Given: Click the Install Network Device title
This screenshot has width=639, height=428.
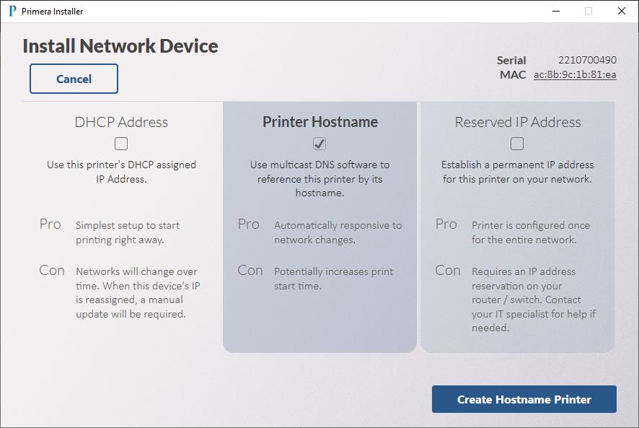Looking at the screenshot, I should click(120, 45).
